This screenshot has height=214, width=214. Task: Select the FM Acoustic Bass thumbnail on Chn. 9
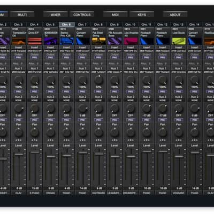[115, 41]
